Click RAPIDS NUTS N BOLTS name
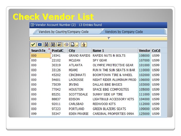Viewport: 181px width, 136px height. 109,56
